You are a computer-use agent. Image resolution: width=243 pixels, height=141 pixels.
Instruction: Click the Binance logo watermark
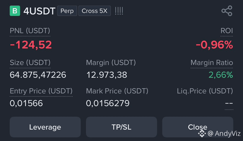click(202, 133)
